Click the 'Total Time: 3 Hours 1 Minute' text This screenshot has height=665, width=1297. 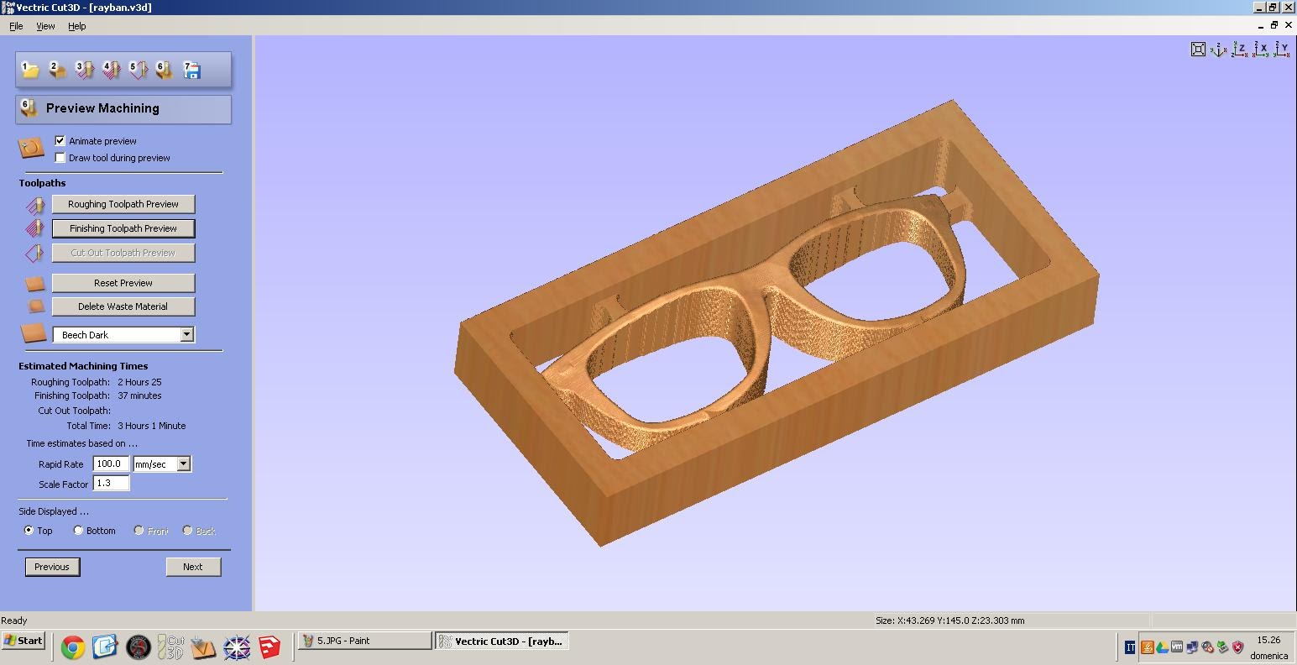click(127, 426)
